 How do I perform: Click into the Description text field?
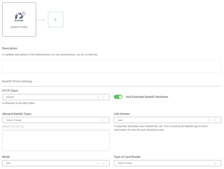111,66
